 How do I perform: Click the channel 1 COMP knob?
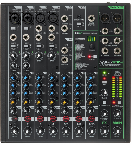(13, 66)
